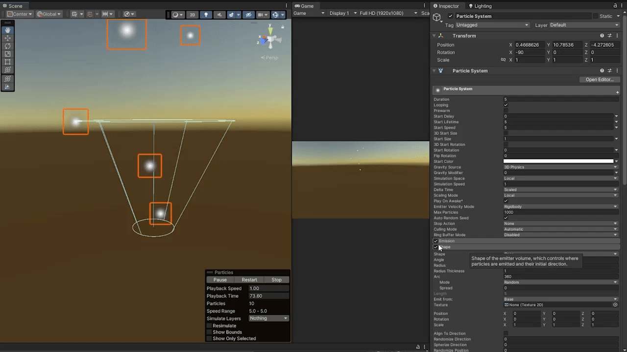Click the Open Editor button
Image resolution: width=627 pixels, height=352 pixels.
tap(599, 80)
